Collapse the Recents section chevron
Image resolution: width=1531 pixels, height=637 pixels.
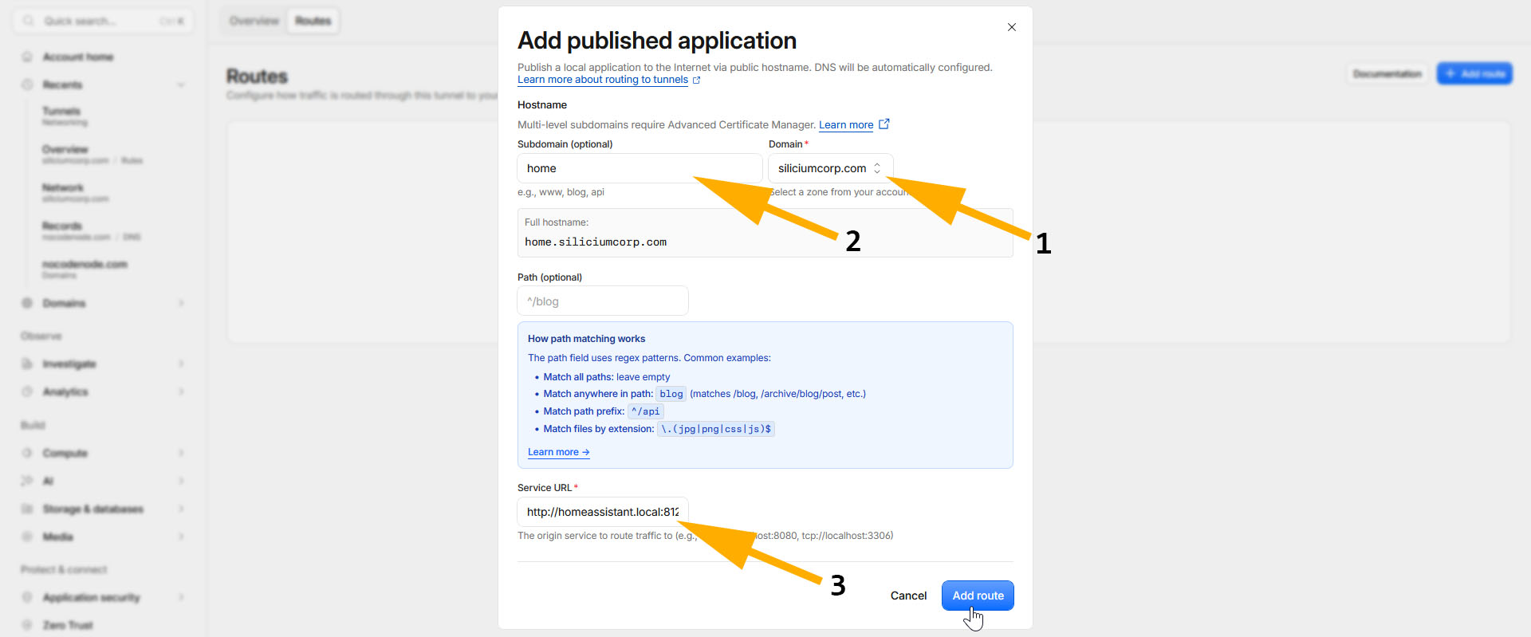point(181,85)
